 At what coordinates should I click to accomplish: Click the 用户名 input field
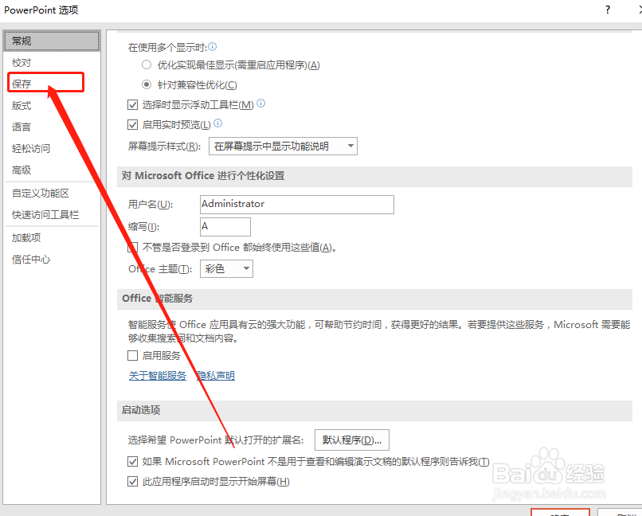pos(296,205)
